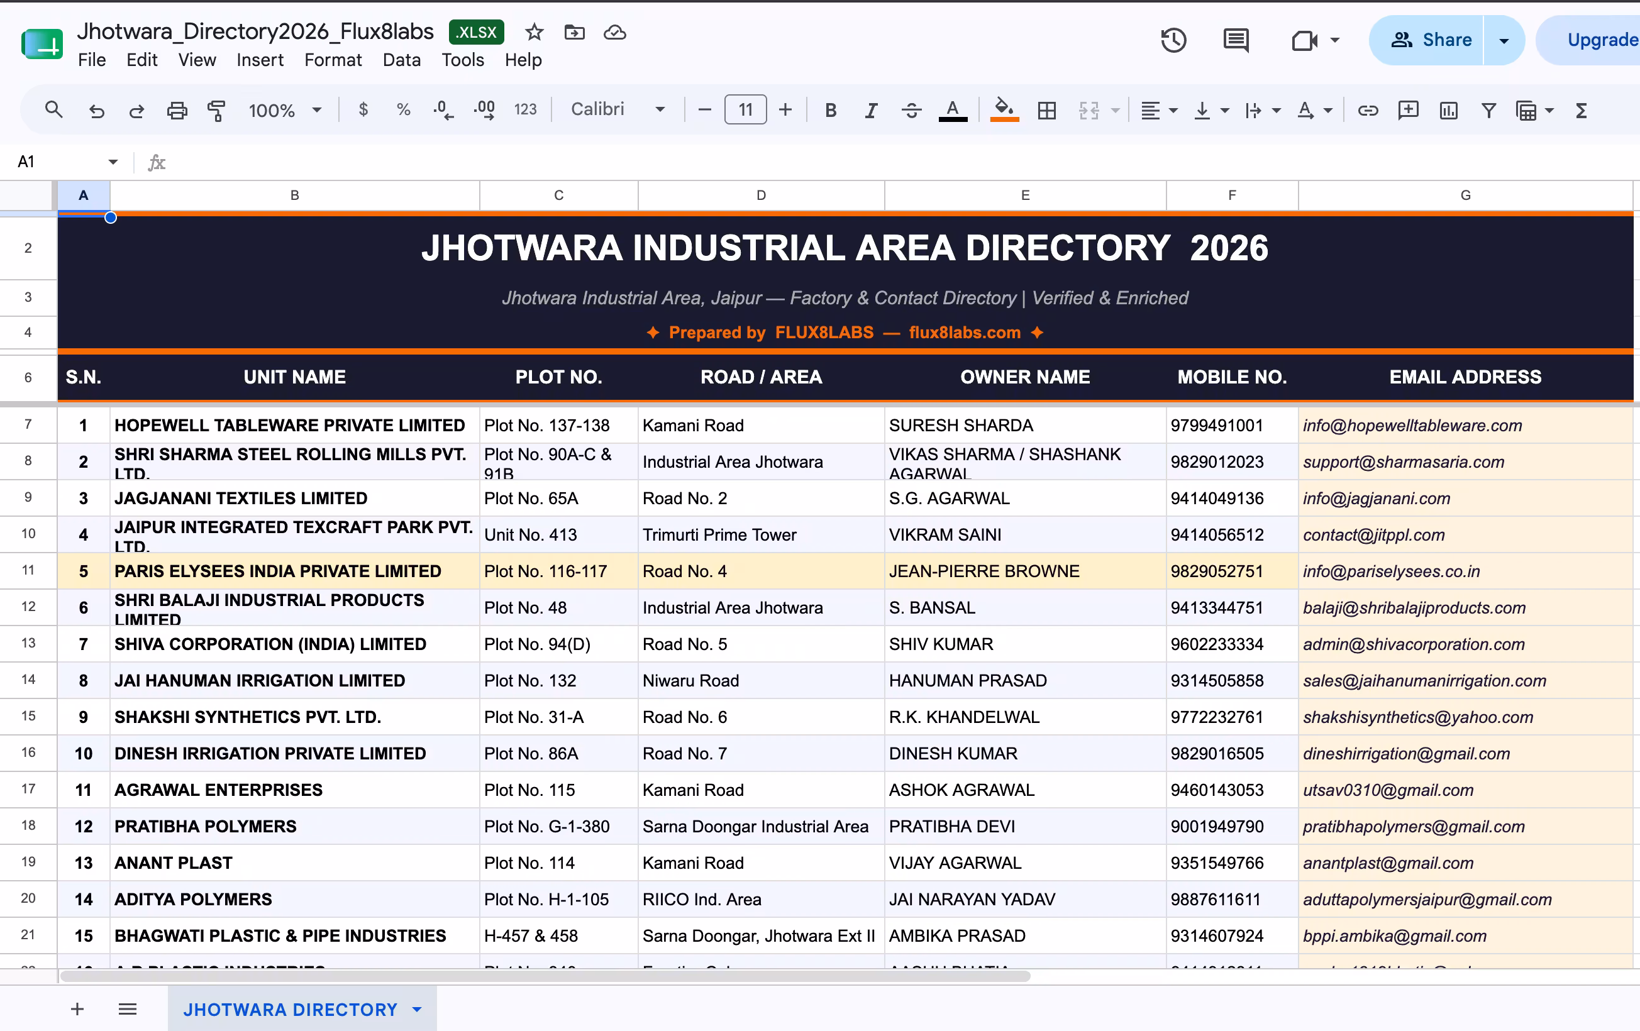Open the Share options arrow
The height and width of the screenshot is (1031, 1640).
pyautogui.click(x=1504, y=40)
